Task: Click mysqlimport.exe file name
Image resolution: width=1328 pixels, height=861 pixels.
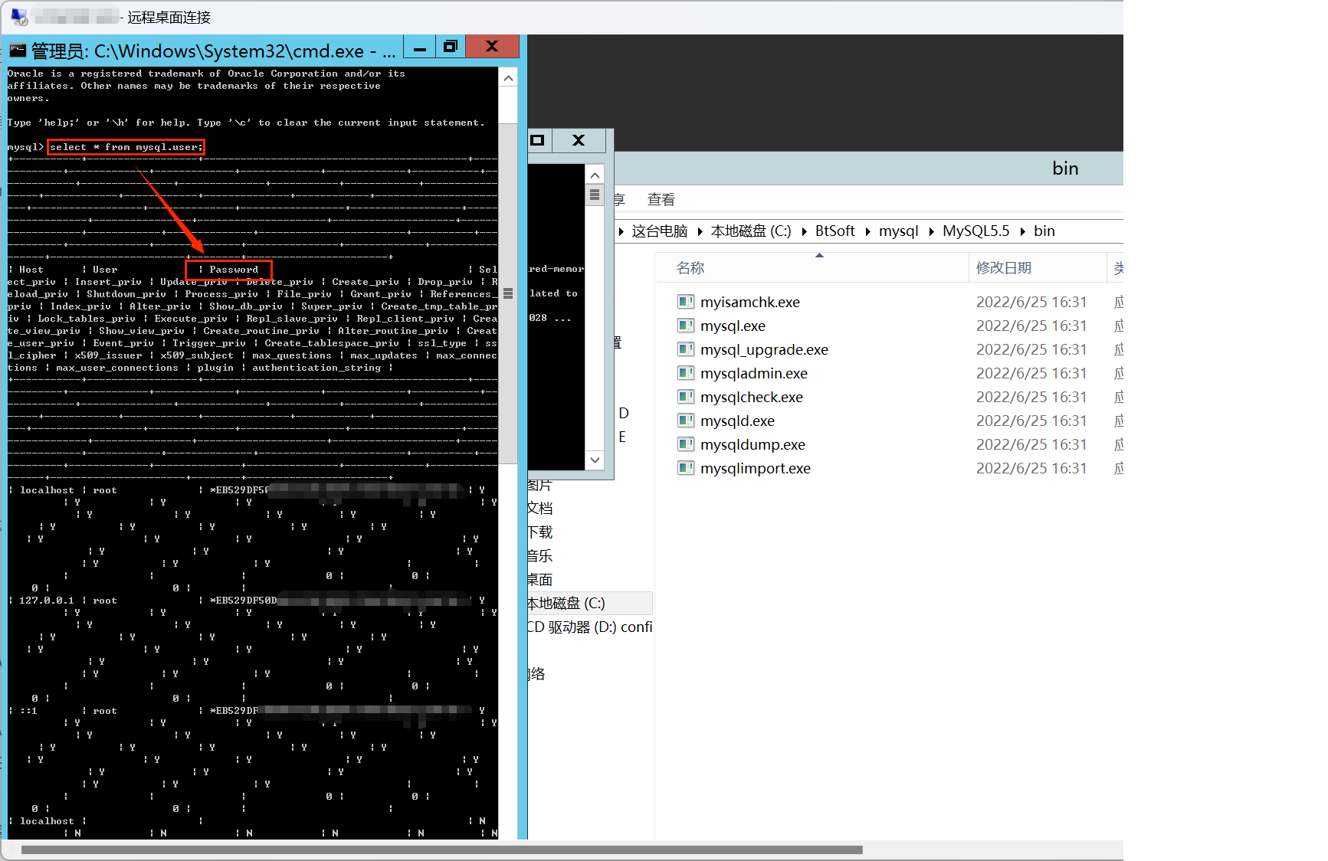Action: coord(756,469)
